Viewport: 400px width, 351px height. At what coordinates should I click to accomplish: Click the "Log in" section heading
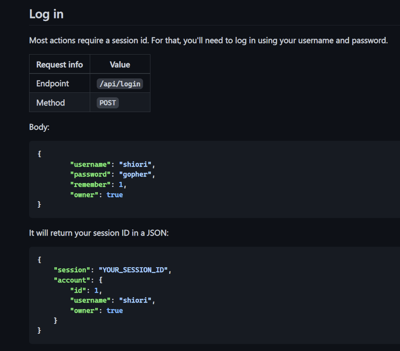coord(46,14)
